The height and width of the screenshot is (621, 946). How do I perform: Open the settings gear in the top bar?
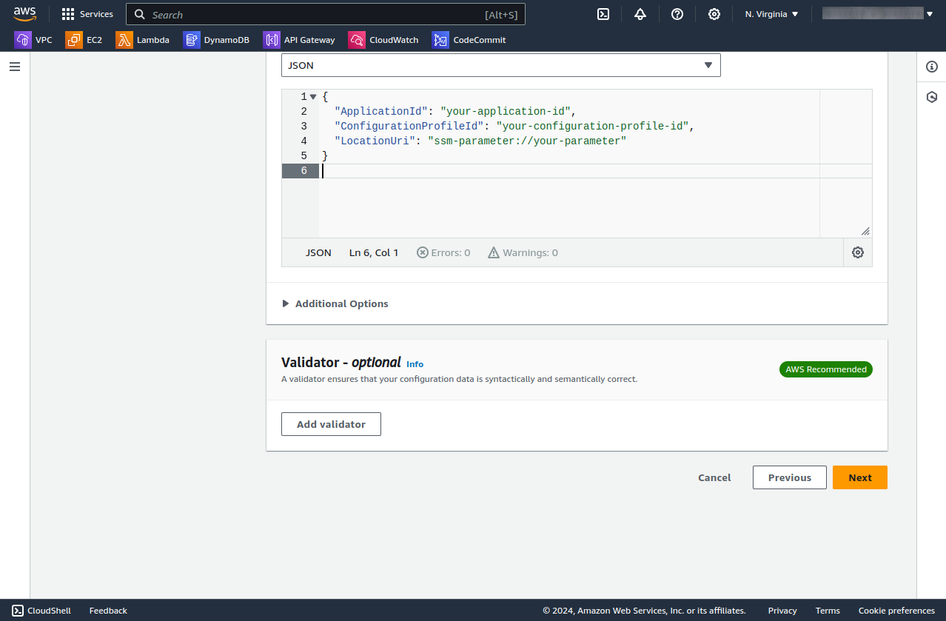714,14
